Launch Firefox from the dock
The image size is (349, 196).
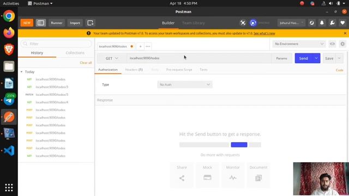click(9, 33)
